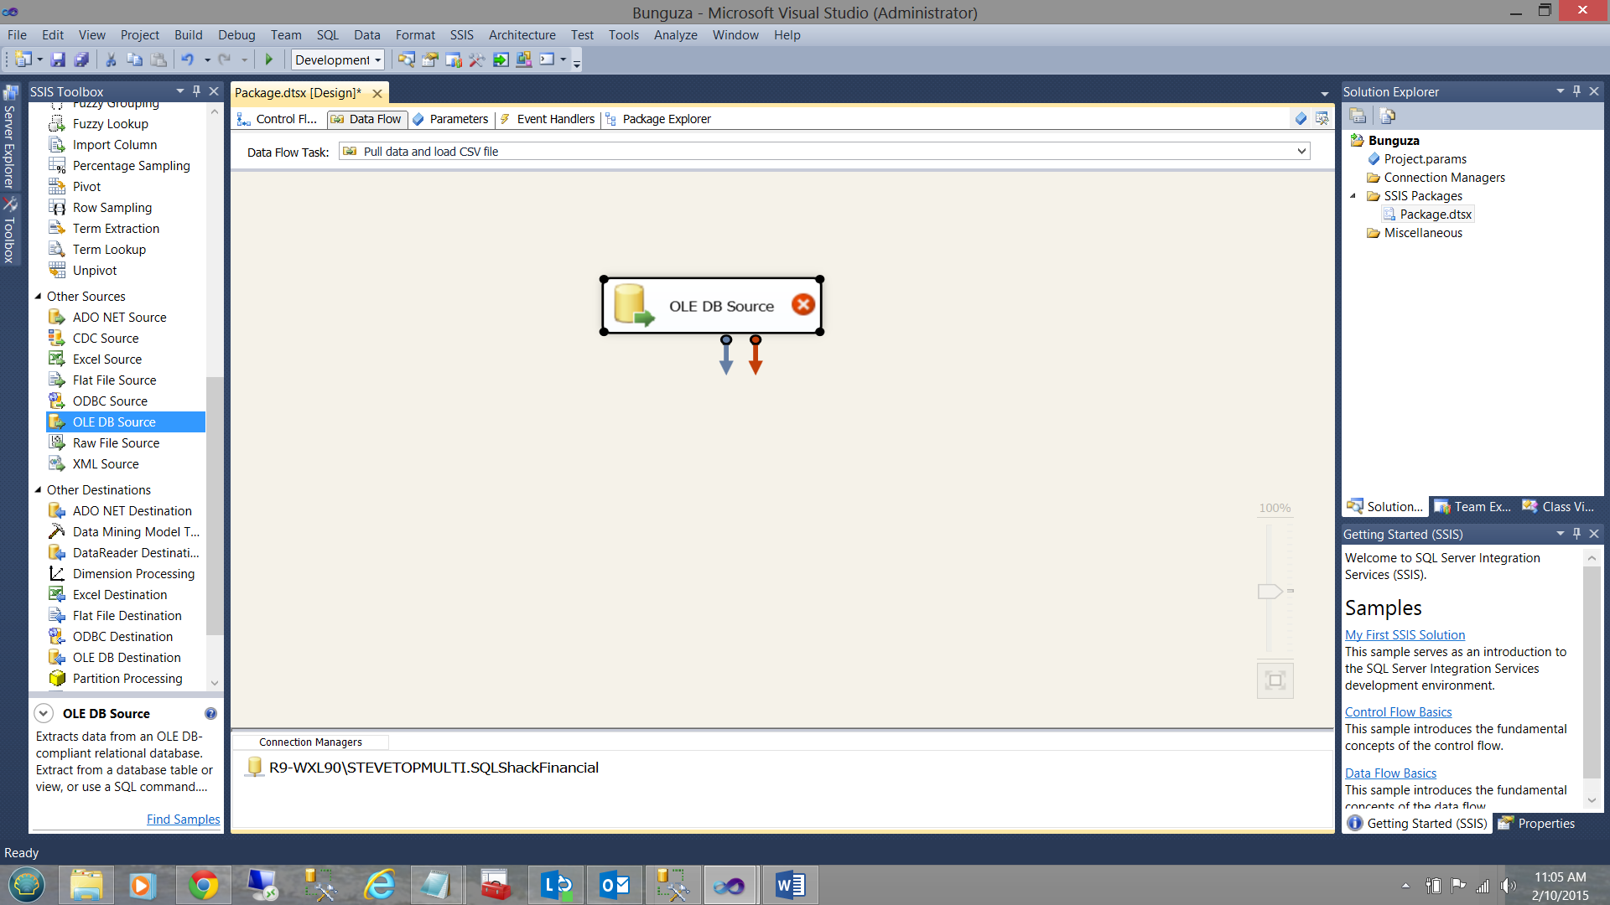Collapse the OLE DB Source description panel

point(44,713)
